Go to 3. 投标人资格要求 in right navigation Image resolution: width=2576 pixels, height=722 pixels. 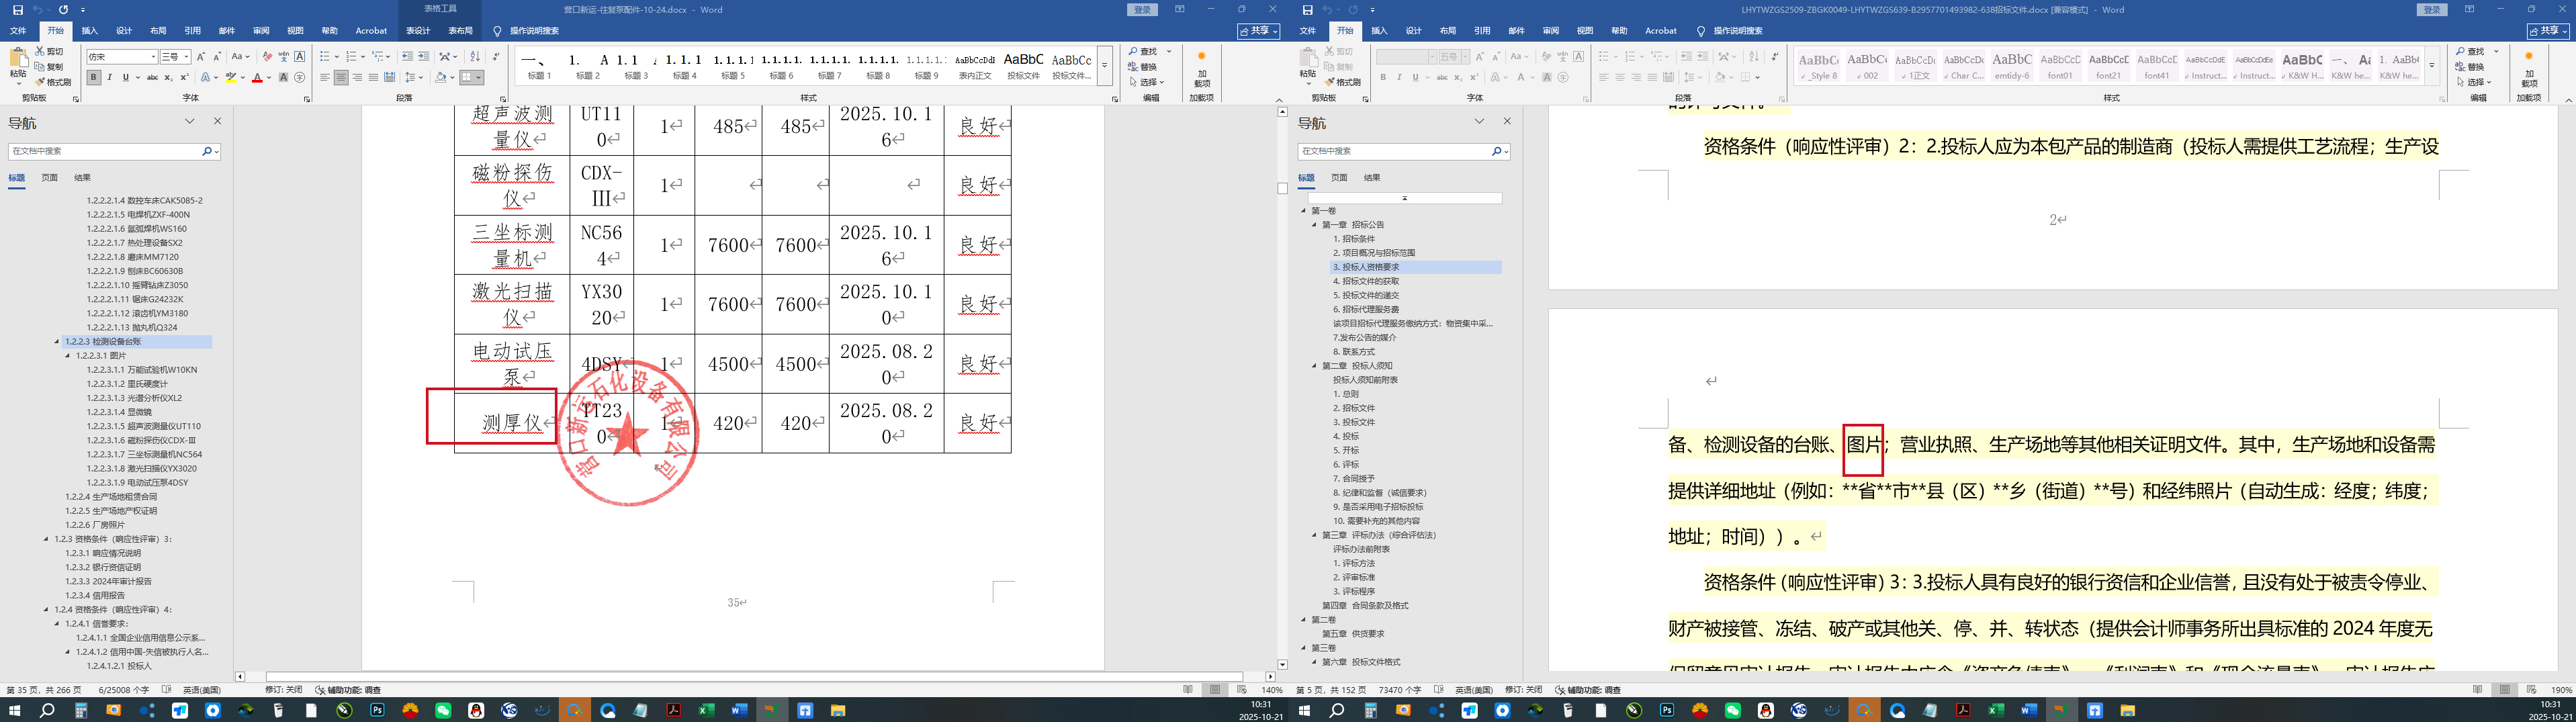coord(1366,268)
